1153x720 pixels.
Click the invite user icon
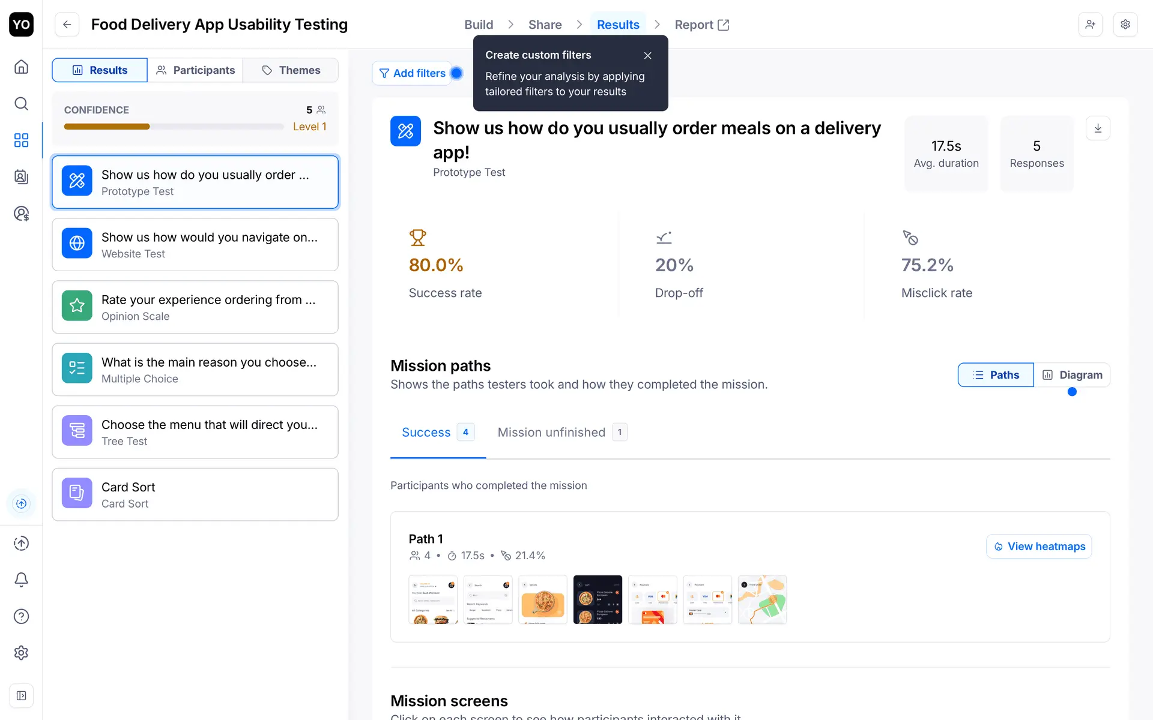pyautogui.click(x=1090, y=25)
